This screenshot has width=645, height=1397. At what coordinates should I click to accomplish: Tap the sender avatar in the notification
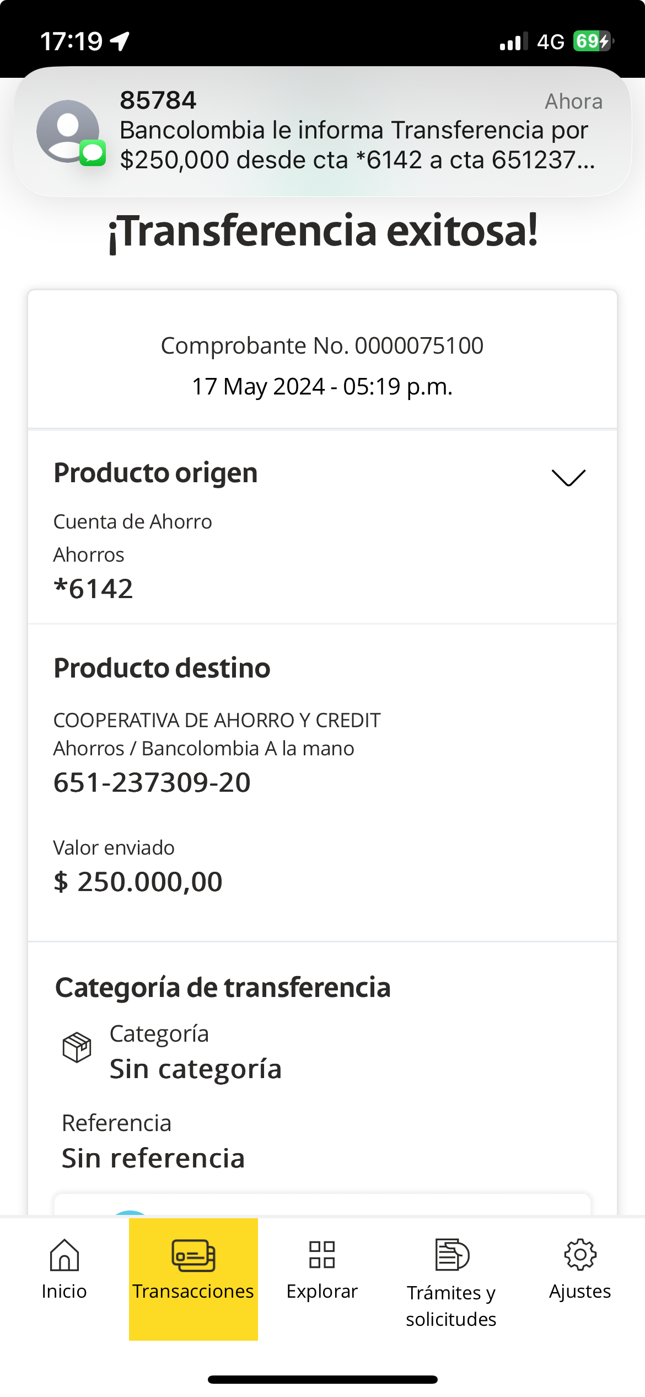pos(68,131)
